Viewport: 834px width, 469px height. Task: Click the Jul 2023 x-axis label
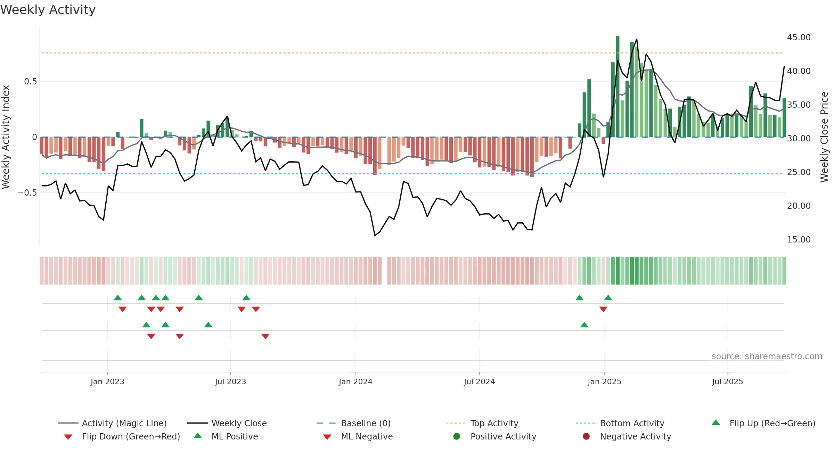tap(230, 381)
